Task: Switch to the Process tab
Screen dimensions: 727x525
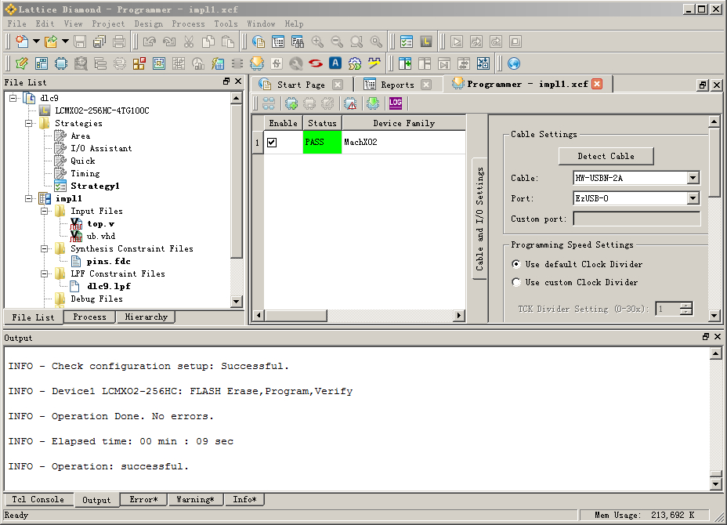Action: click(x=89, y=317)
